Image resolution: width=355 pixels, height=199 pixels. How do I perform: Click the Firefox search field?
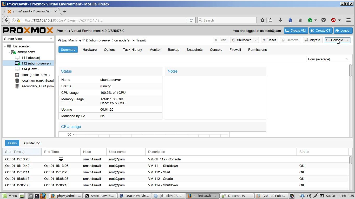tap(227, 20)
